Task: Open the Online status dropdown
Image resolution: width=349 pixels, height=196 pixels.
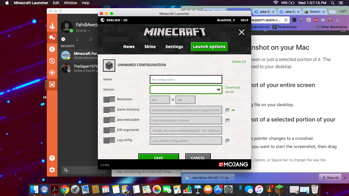Action: tap(83, 31)
